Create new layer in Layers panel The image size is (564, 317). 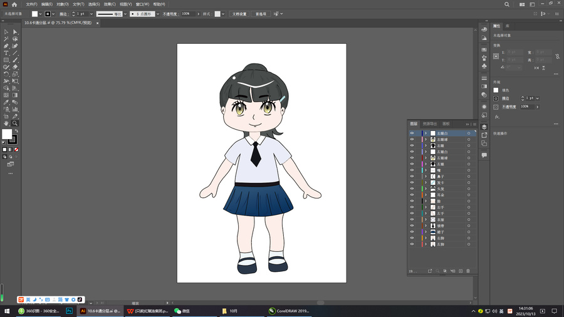[461, 271]
